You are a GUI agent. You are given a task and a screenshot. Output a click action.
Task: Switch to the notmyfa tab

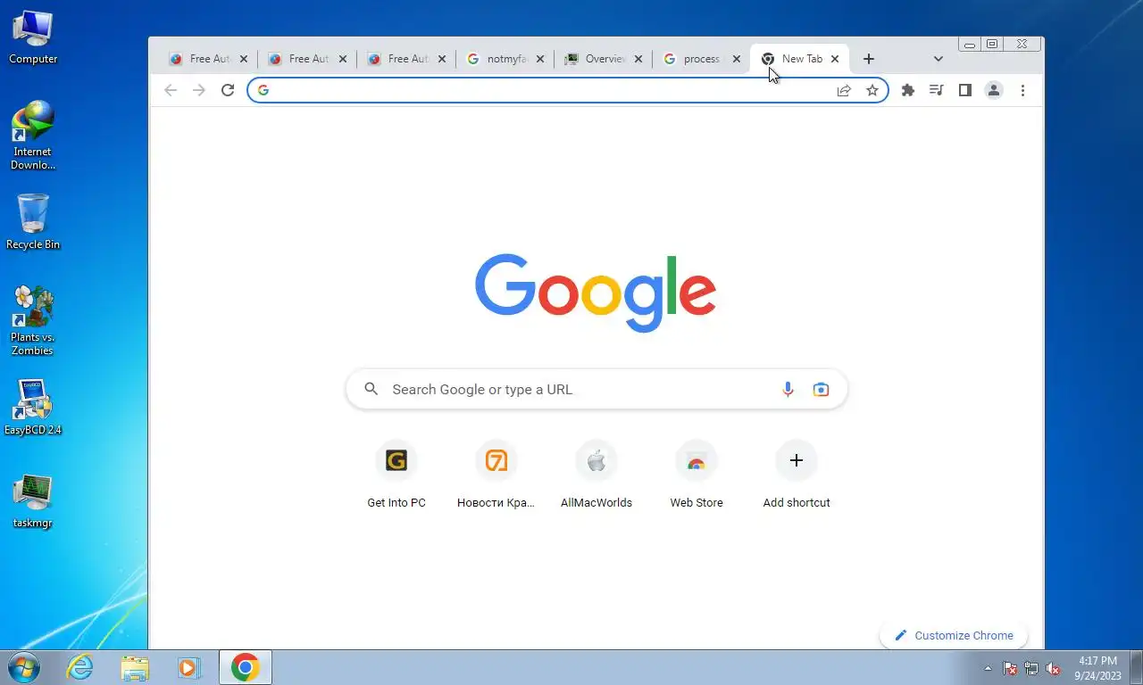point(505,59)
